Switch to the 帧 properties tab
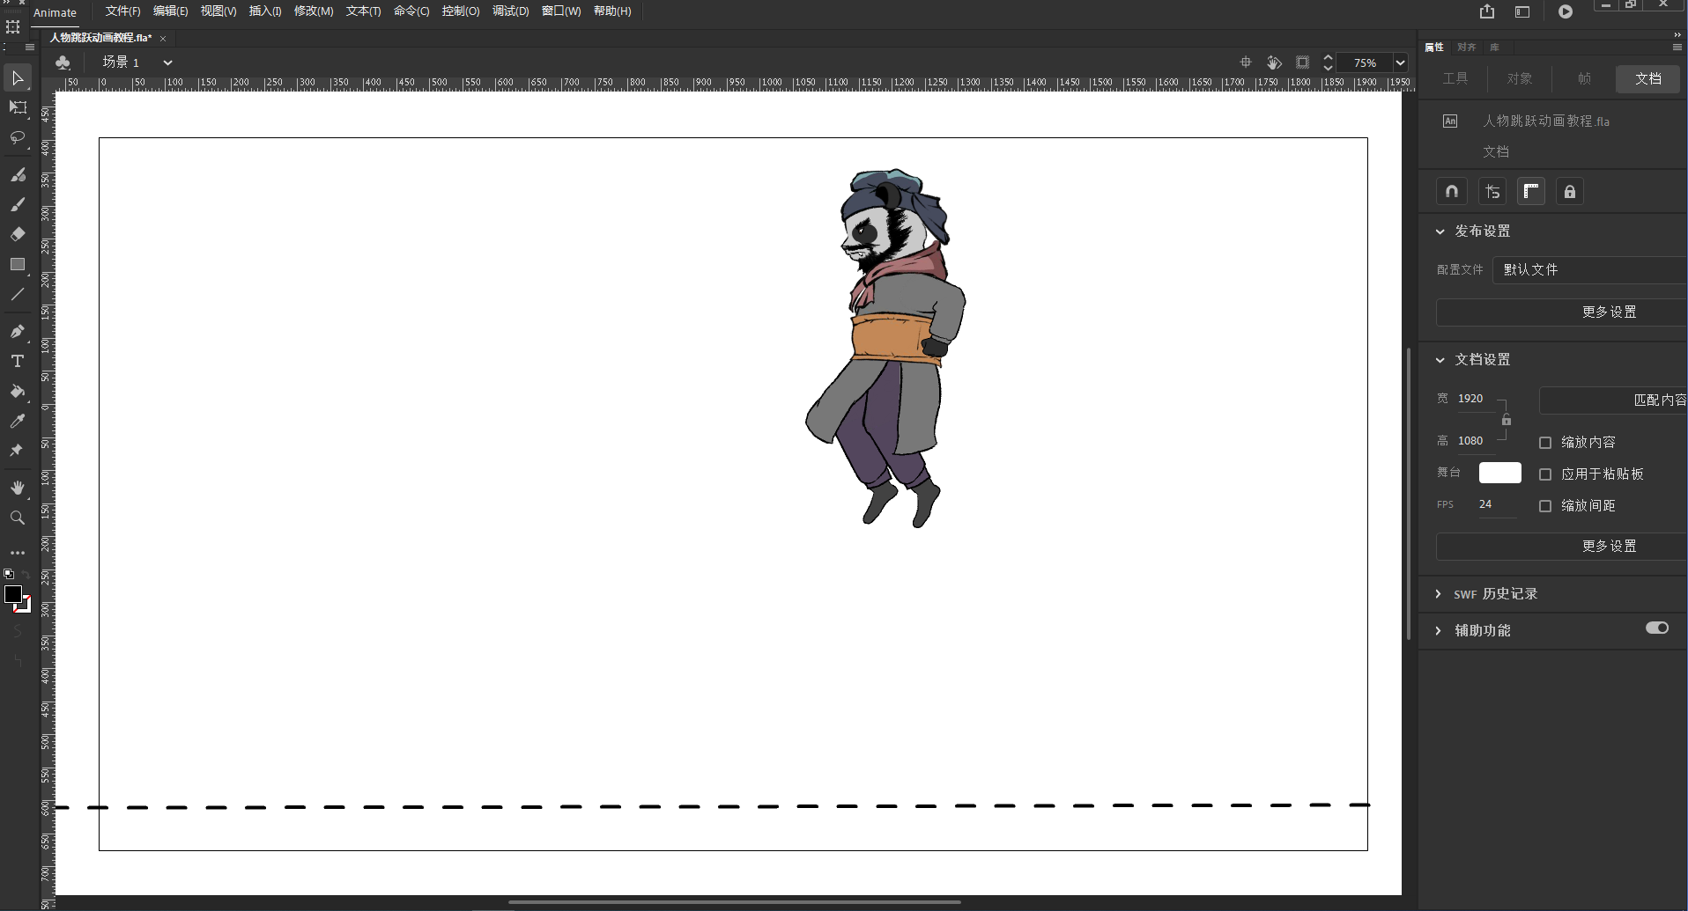 [1584, 78]
